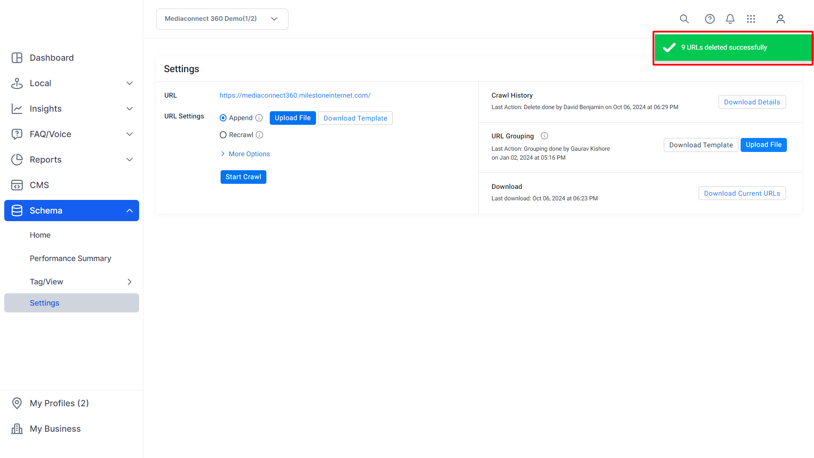The height and width of the screenshot is (458, 814).
Task: Click the 'Download' section label
Action: pos(507,187)
